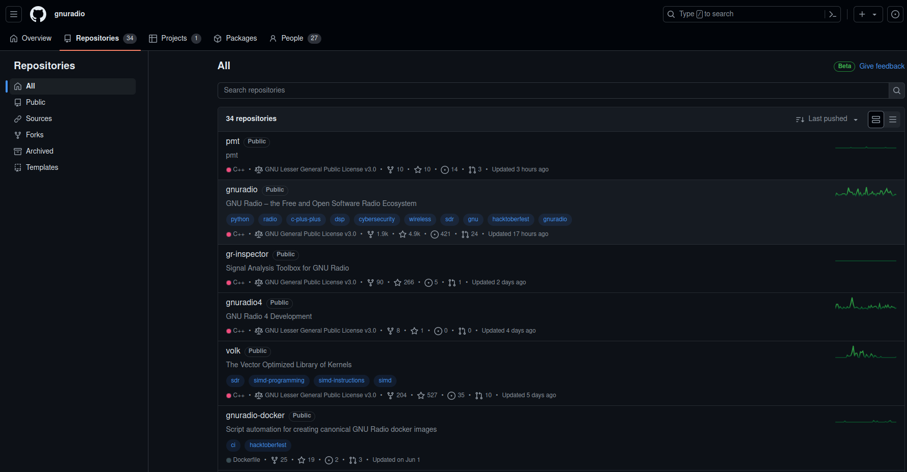This screenshot has height=472, width=907.
Task: Open the gr-inspector repository
Action: coord(247,254)
